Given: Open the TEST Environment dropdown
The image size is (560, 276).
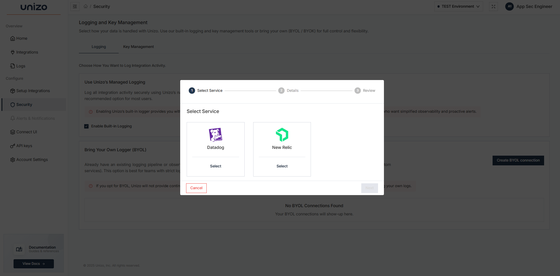Looking at the screenshot, I should (458, 6).
